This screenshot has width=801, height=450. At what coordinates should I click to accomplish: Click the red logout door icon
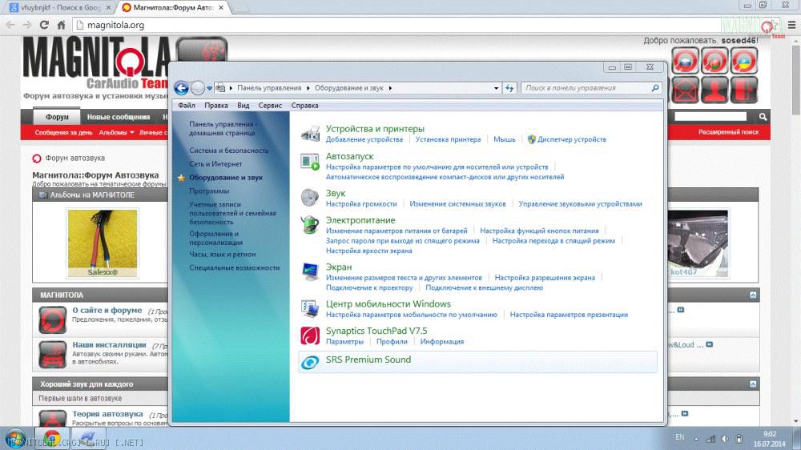coord(744,90)
